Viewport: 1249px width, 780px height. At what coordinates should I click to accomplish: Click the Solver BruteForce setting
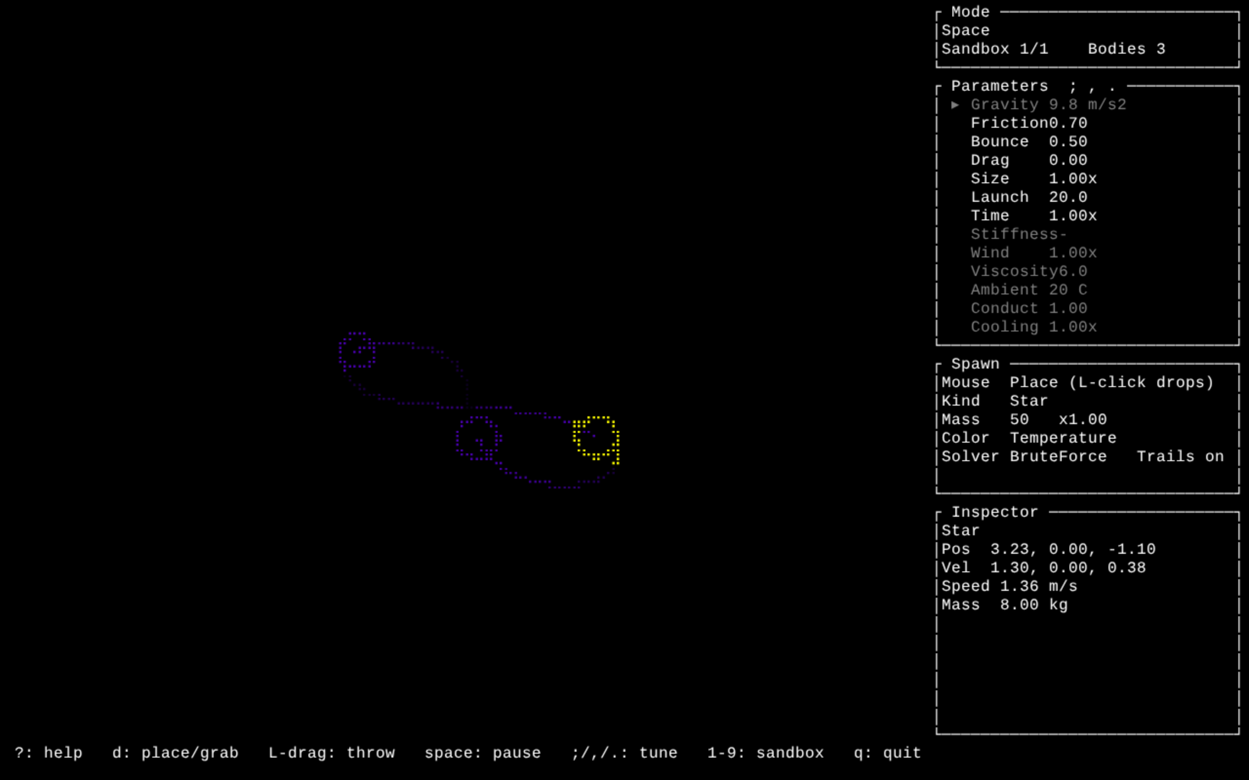[1024, 457]
